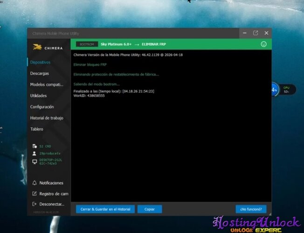Click the window resize grip corner
Image resolution: width=304 pixels, height=233 pixels.
[x=270, y=214]
